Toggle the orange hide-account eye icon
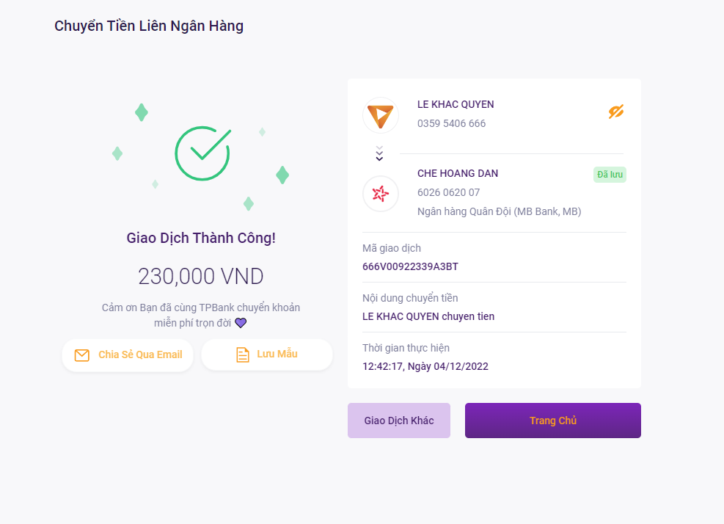The width and height of the screenshot is (724, 524). tap(616, 112)
